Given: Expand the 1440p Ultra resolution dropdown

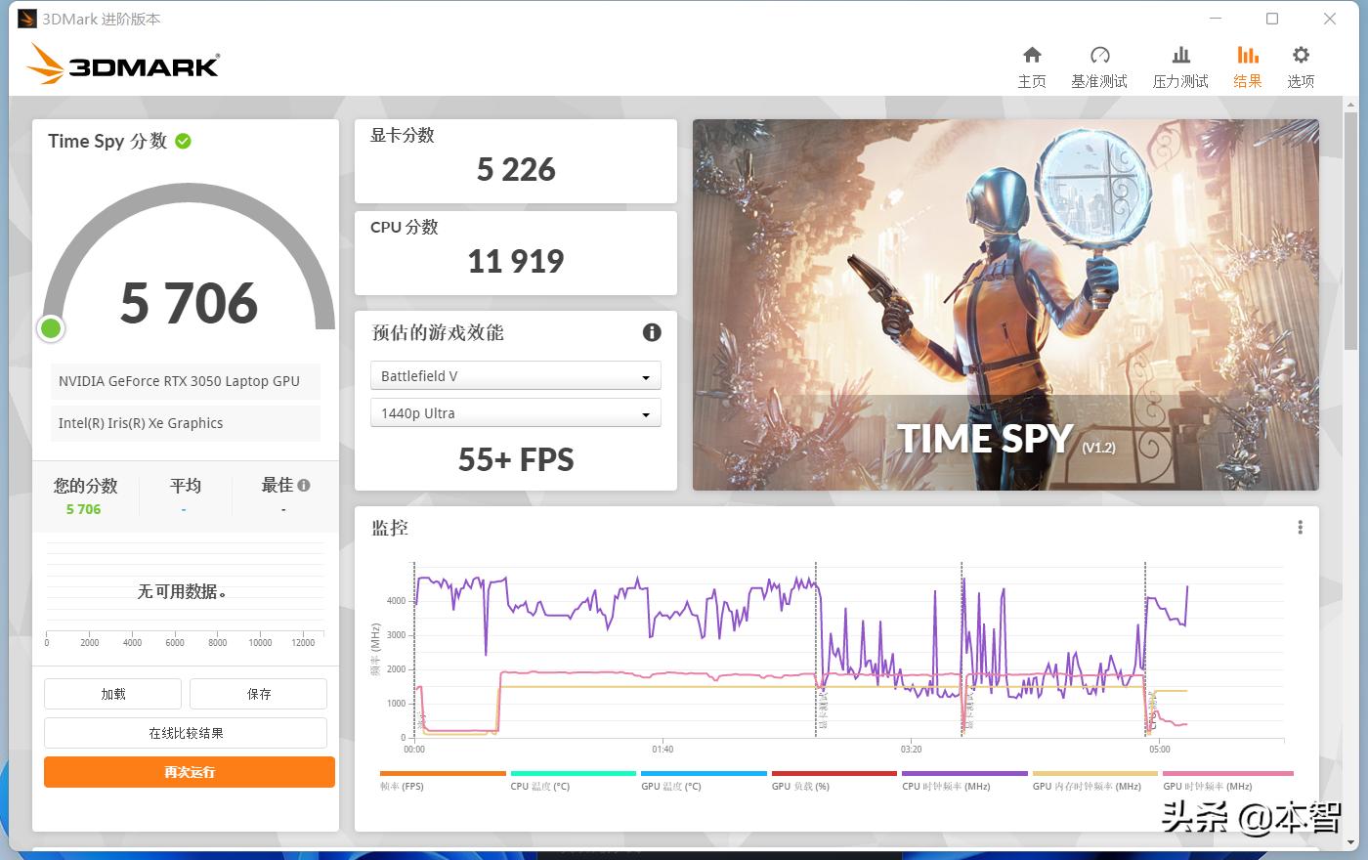Looking at the screenshot, I should coord(515,413).
